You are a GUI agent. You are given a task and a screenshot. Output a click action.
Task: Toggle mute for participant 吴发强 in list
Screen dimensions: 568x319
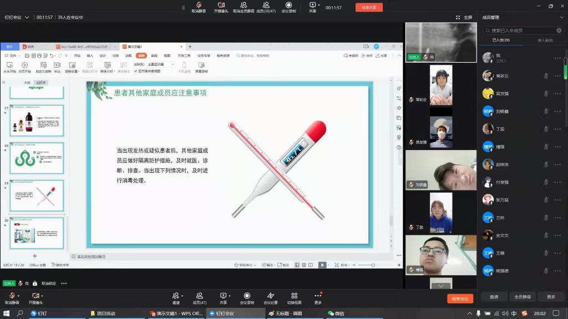point(546,94)
